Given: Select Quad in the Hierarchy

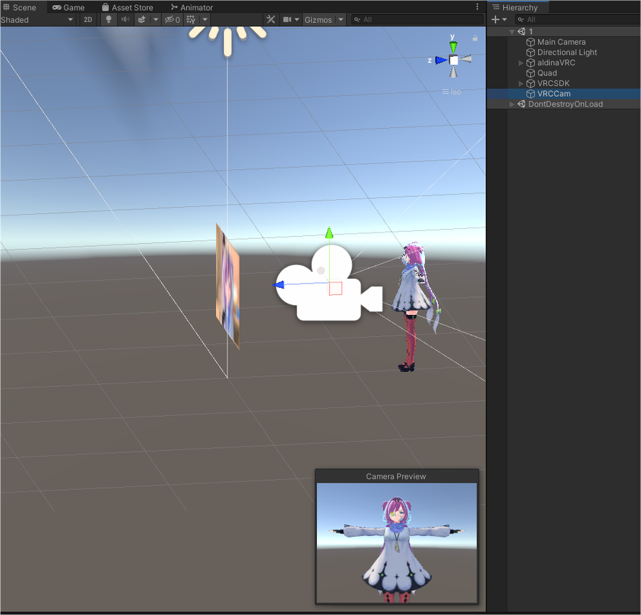Looking at the screenshot, I should coord(547,73).
